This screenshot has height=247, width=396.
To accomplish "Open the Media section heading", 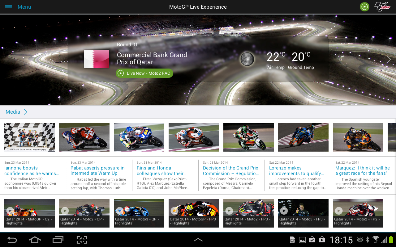I will (x=13, y=112).
